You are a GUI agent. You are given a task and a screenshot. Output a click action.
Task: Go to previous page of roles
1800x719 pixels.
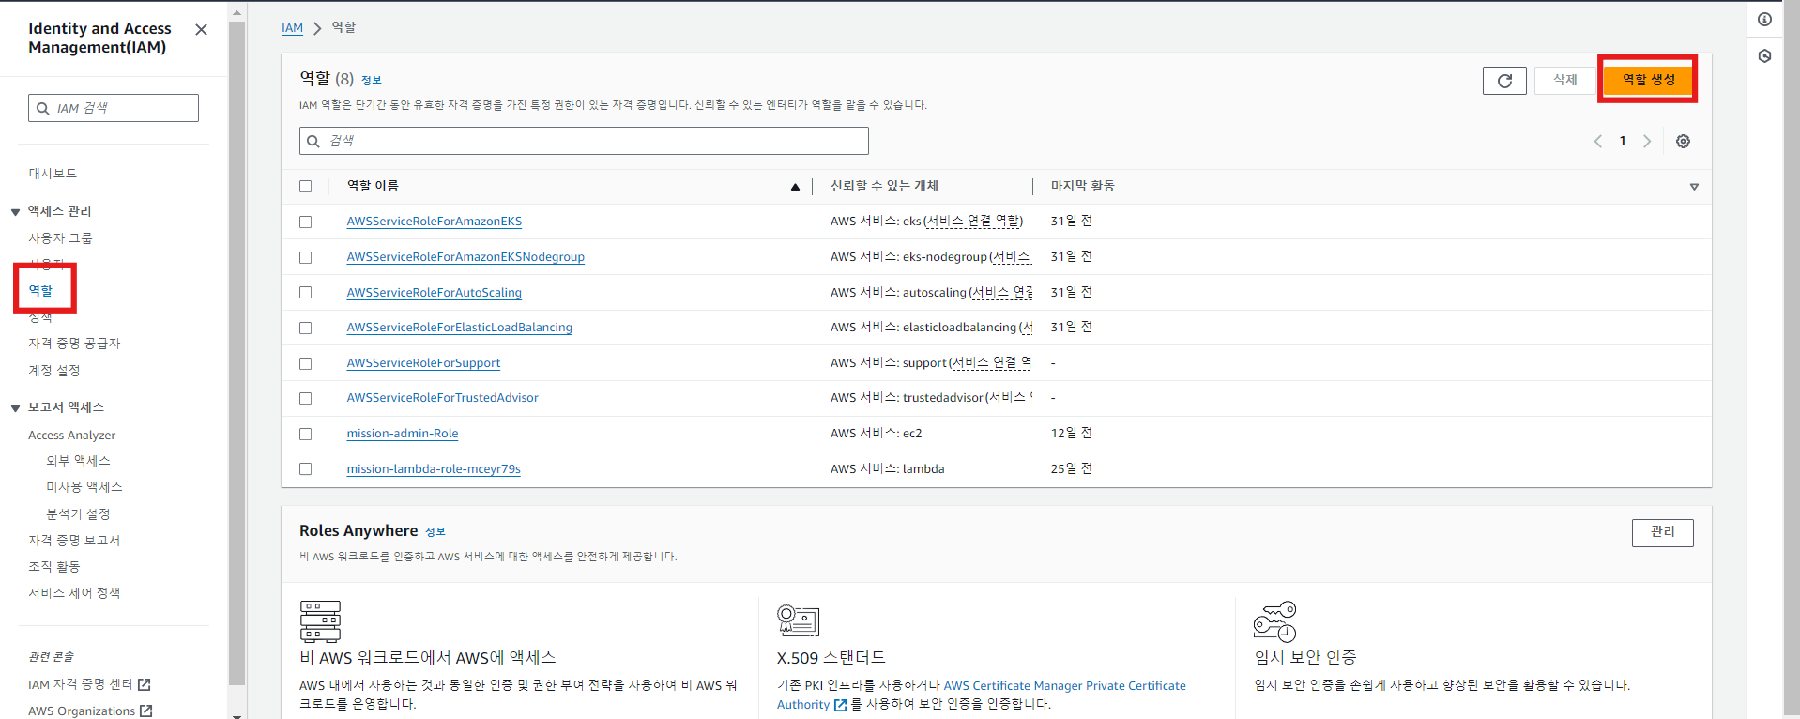[1597, 142]
